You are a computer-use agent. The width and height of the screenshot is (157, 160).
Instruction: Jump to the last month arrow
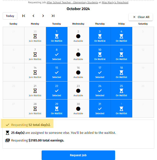pyautogui.click(x=53, y=16)
